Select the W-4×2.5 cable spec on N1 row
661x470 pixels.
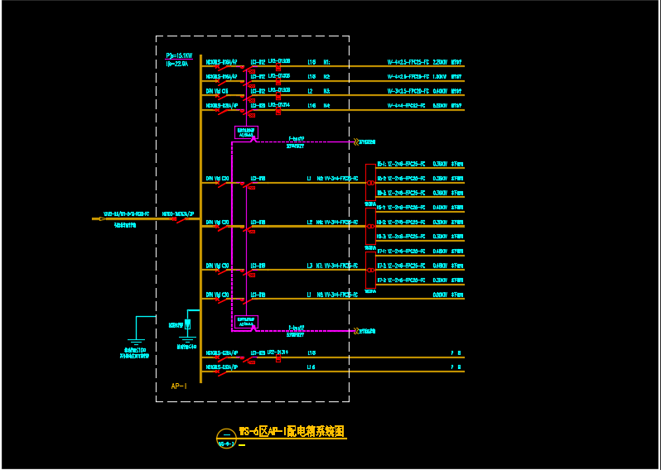408,62
